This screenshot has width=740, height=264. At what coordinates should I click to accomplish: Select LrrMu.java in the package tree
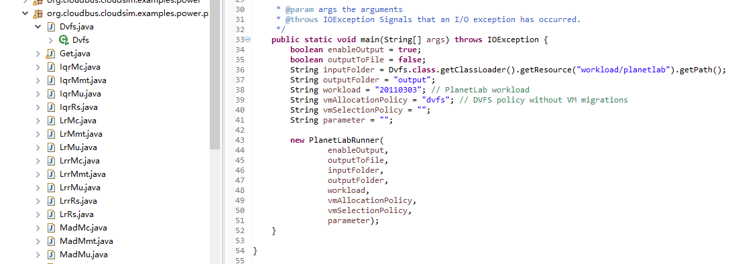point(80,188)
